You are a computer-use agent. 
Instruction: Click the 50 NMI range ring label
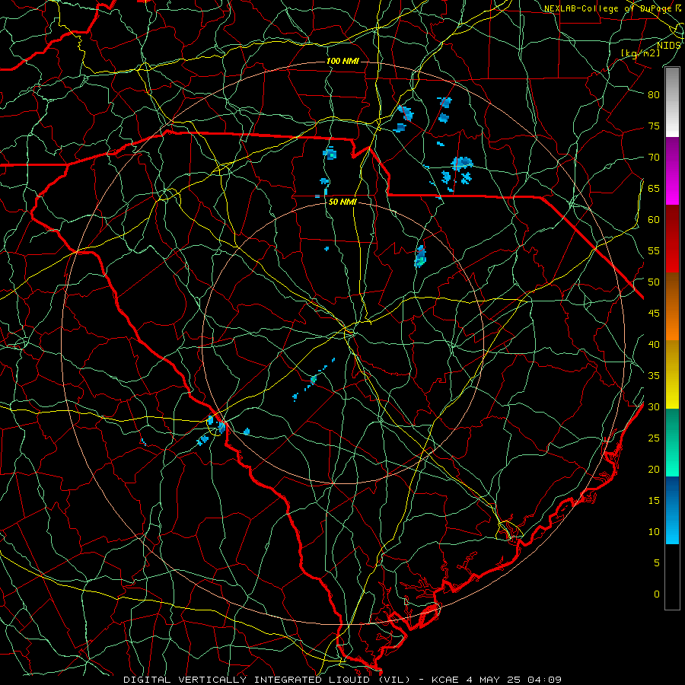[x=342, y=202]
